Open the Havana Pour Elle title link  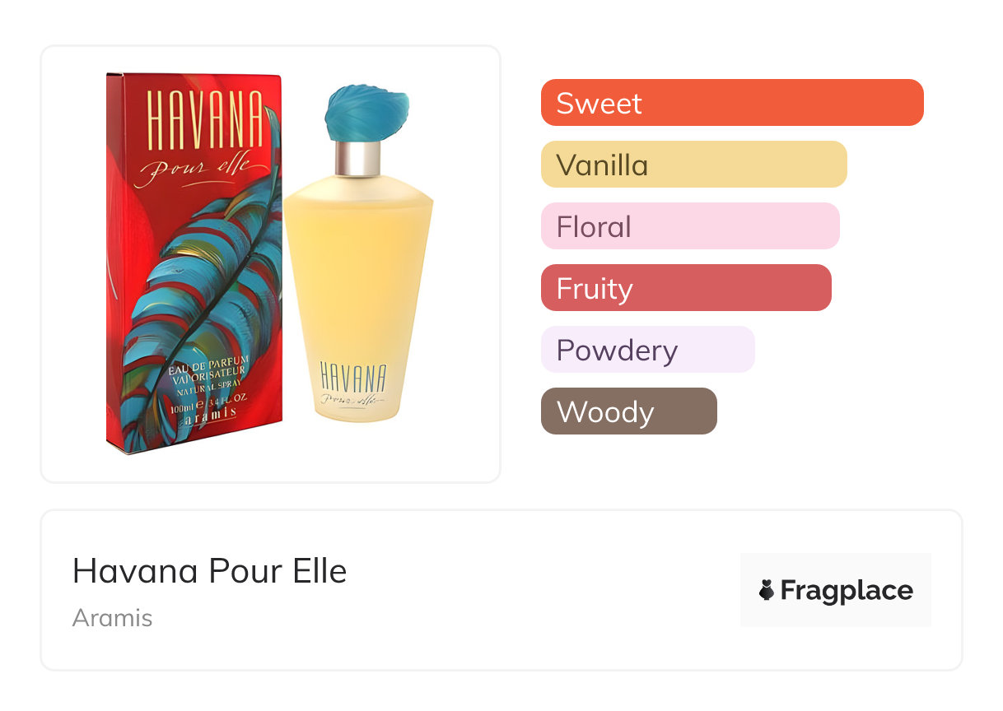tap(210, 571)
